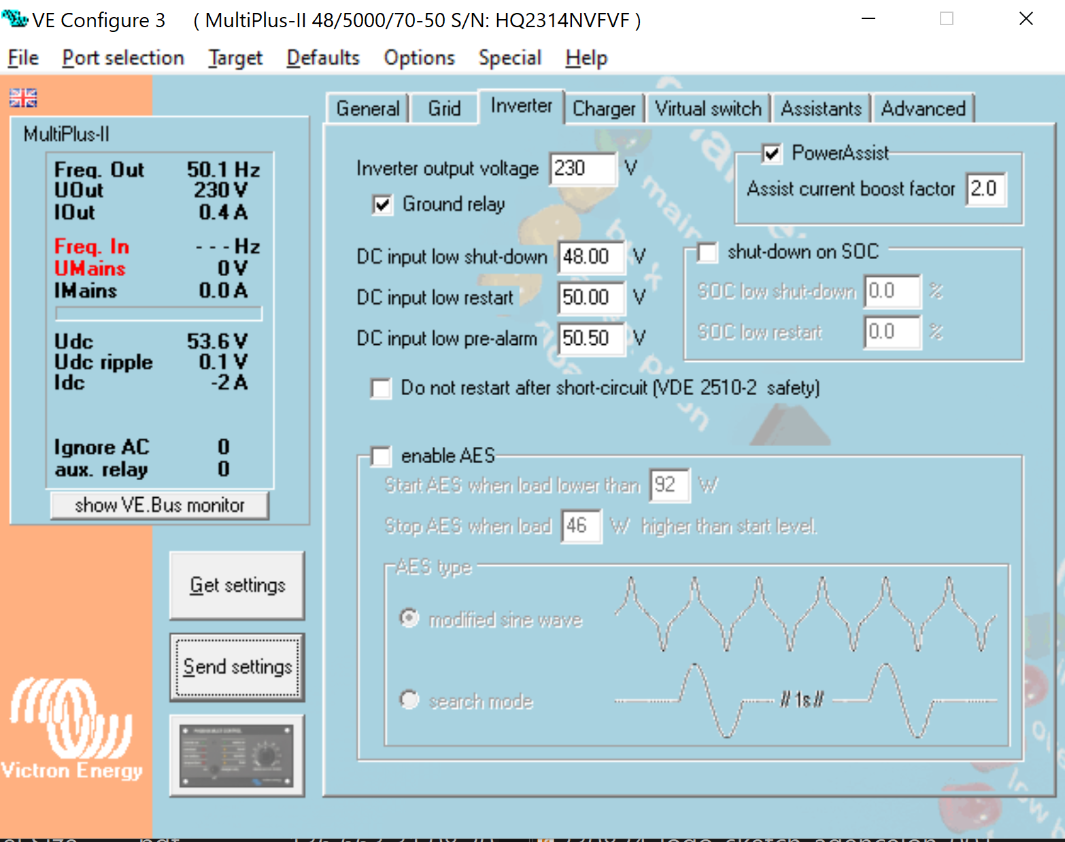Click the VE Configure app icon in title bar
Viewport: 1065px width, 842px height.
pos(14,18)
